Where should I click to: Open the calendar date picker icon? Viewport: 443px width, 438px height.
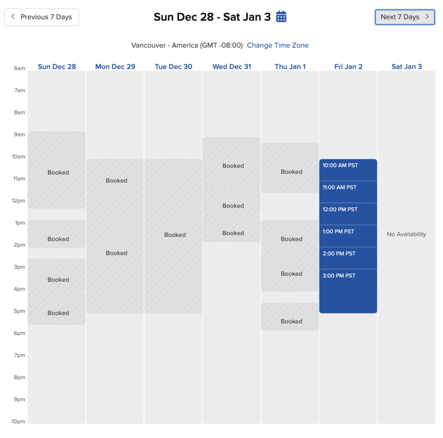click(x=282, y=17)
